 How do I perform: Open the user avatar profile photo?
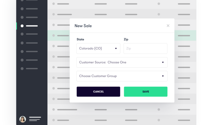pos(23,119)
